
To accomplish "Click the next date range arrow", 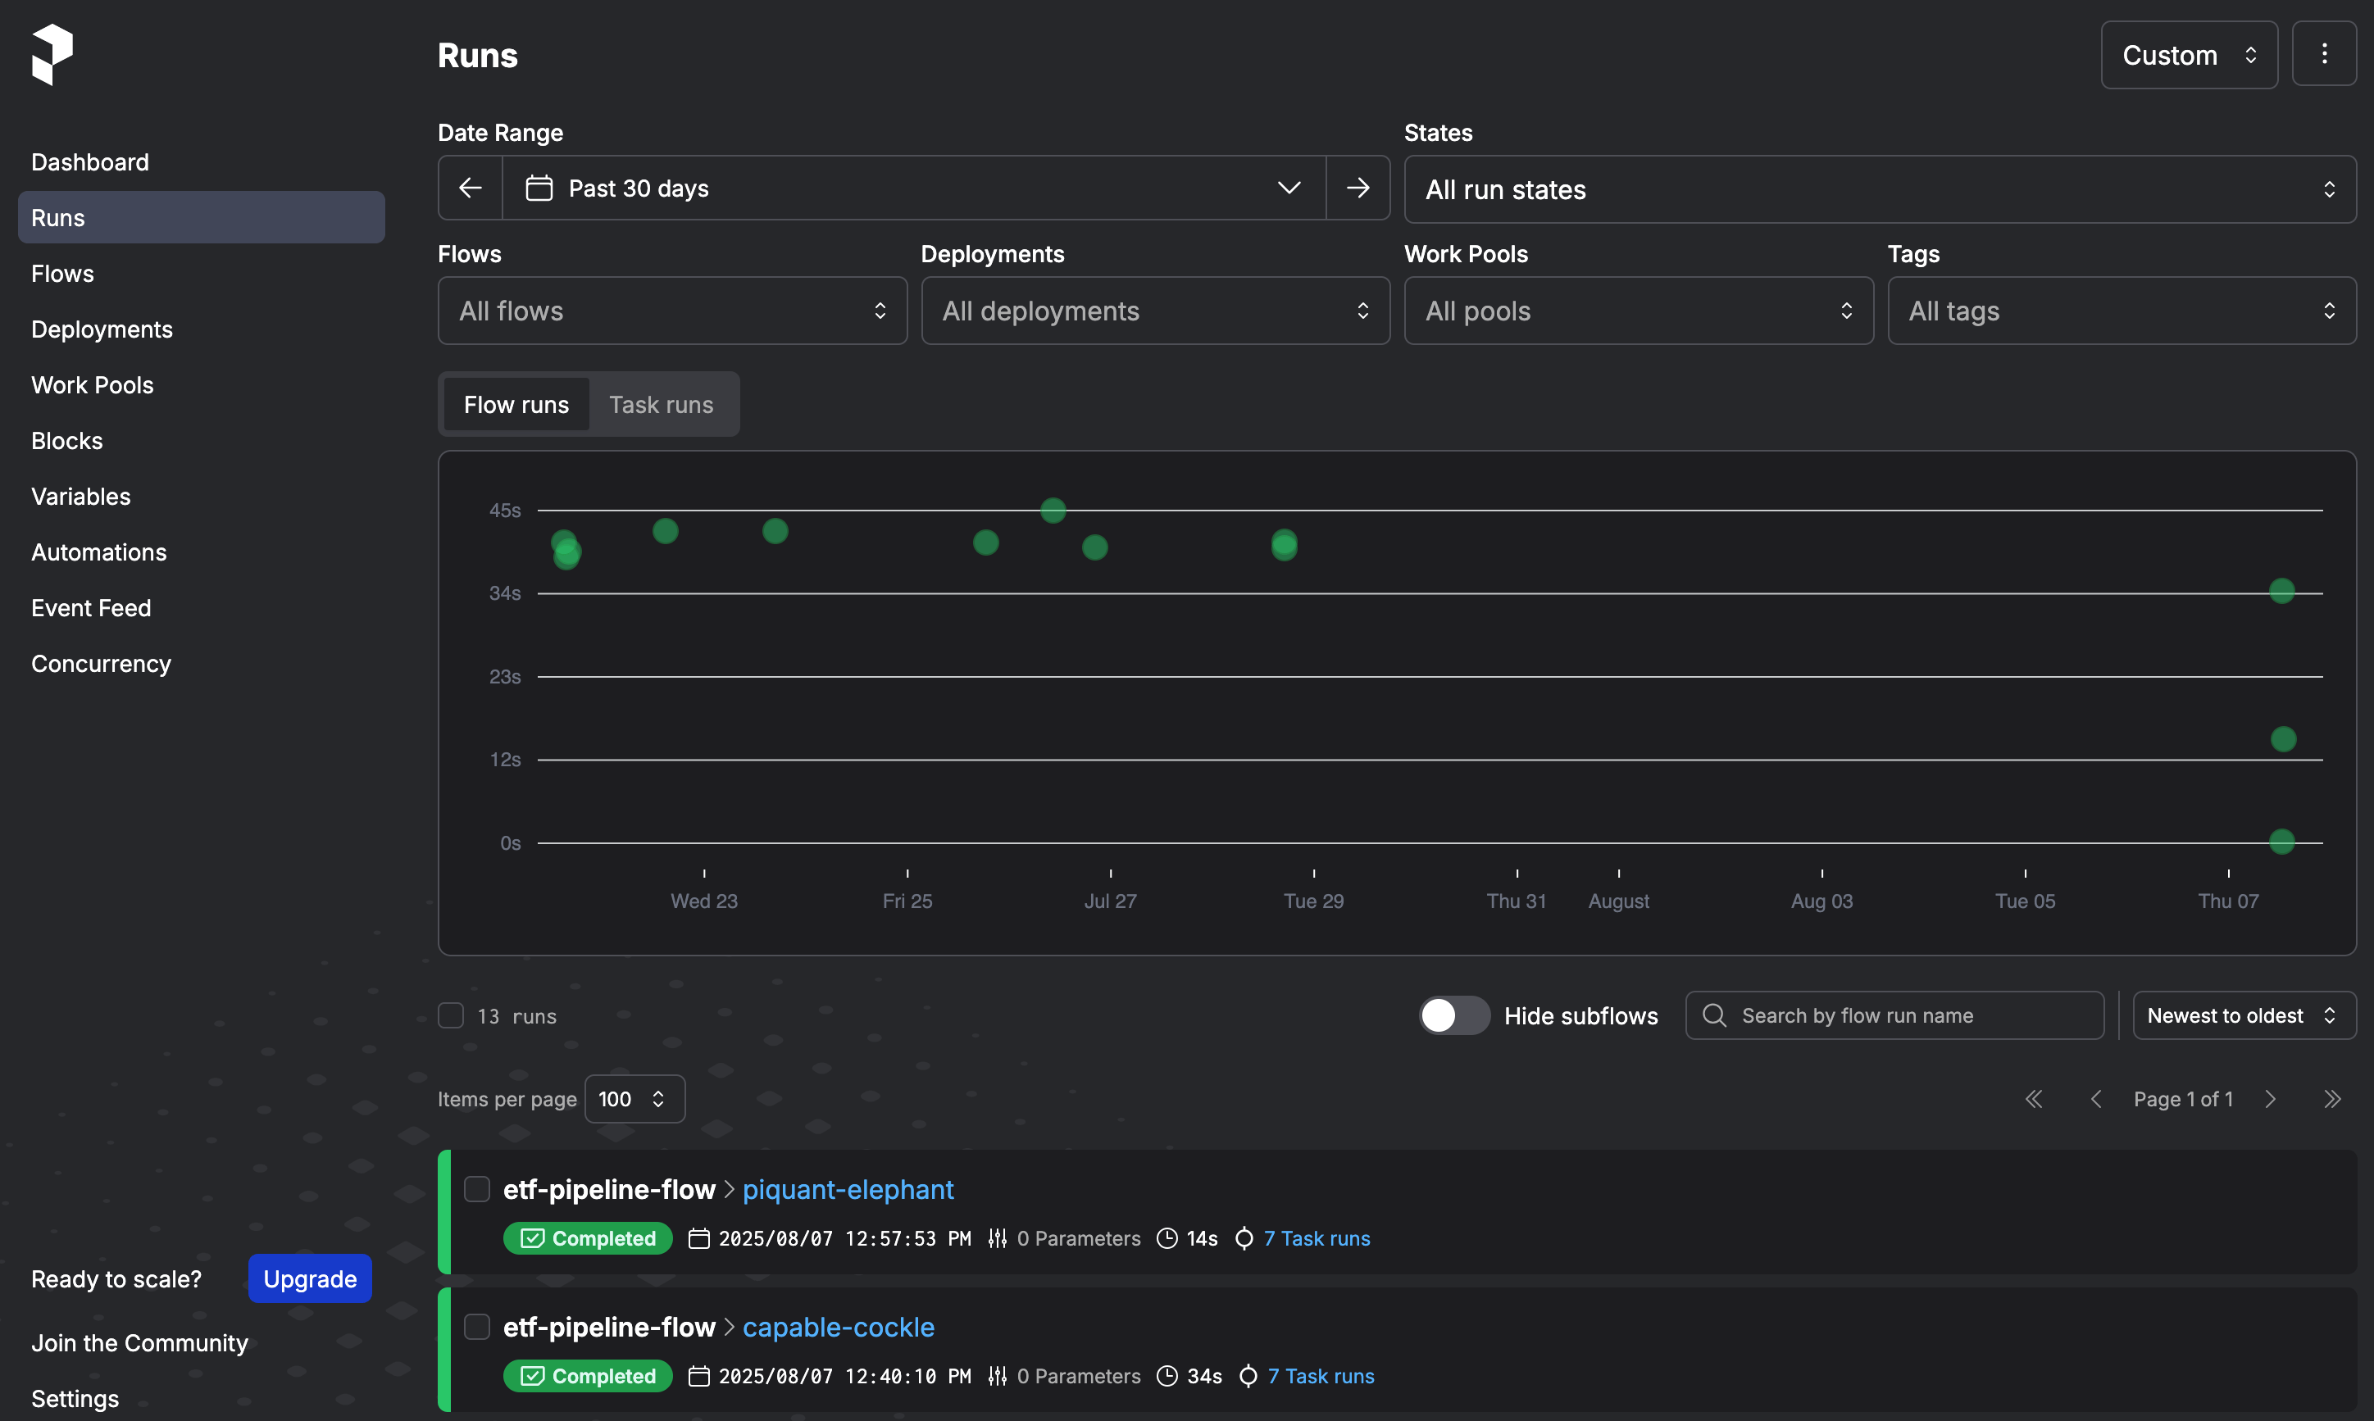I will 1357,188.
